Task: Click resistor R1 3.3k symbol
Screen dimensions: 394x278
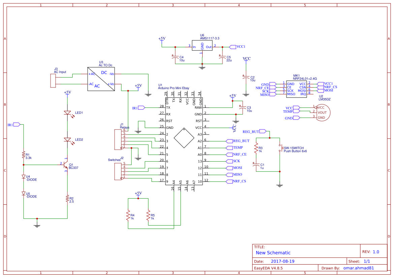Action: (x=24, y=154)
